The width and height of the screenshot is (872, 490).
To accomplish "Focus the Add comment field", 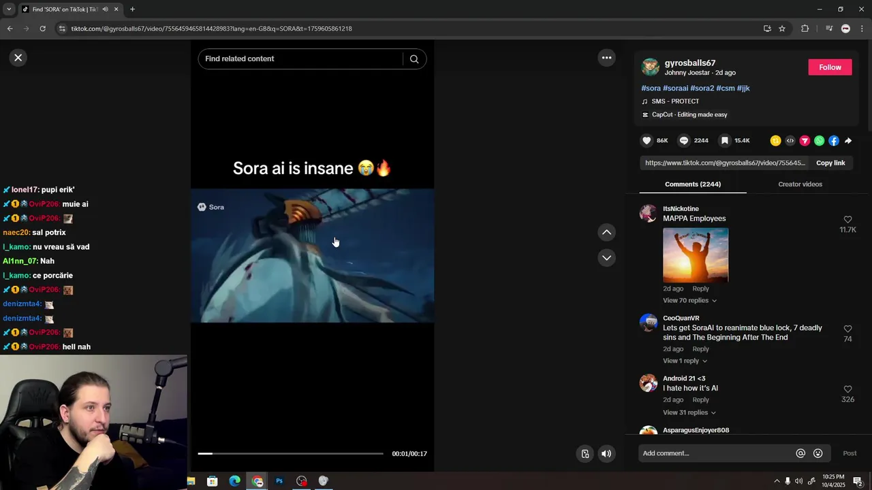I will pyautogui.click(x=715, y=454).
